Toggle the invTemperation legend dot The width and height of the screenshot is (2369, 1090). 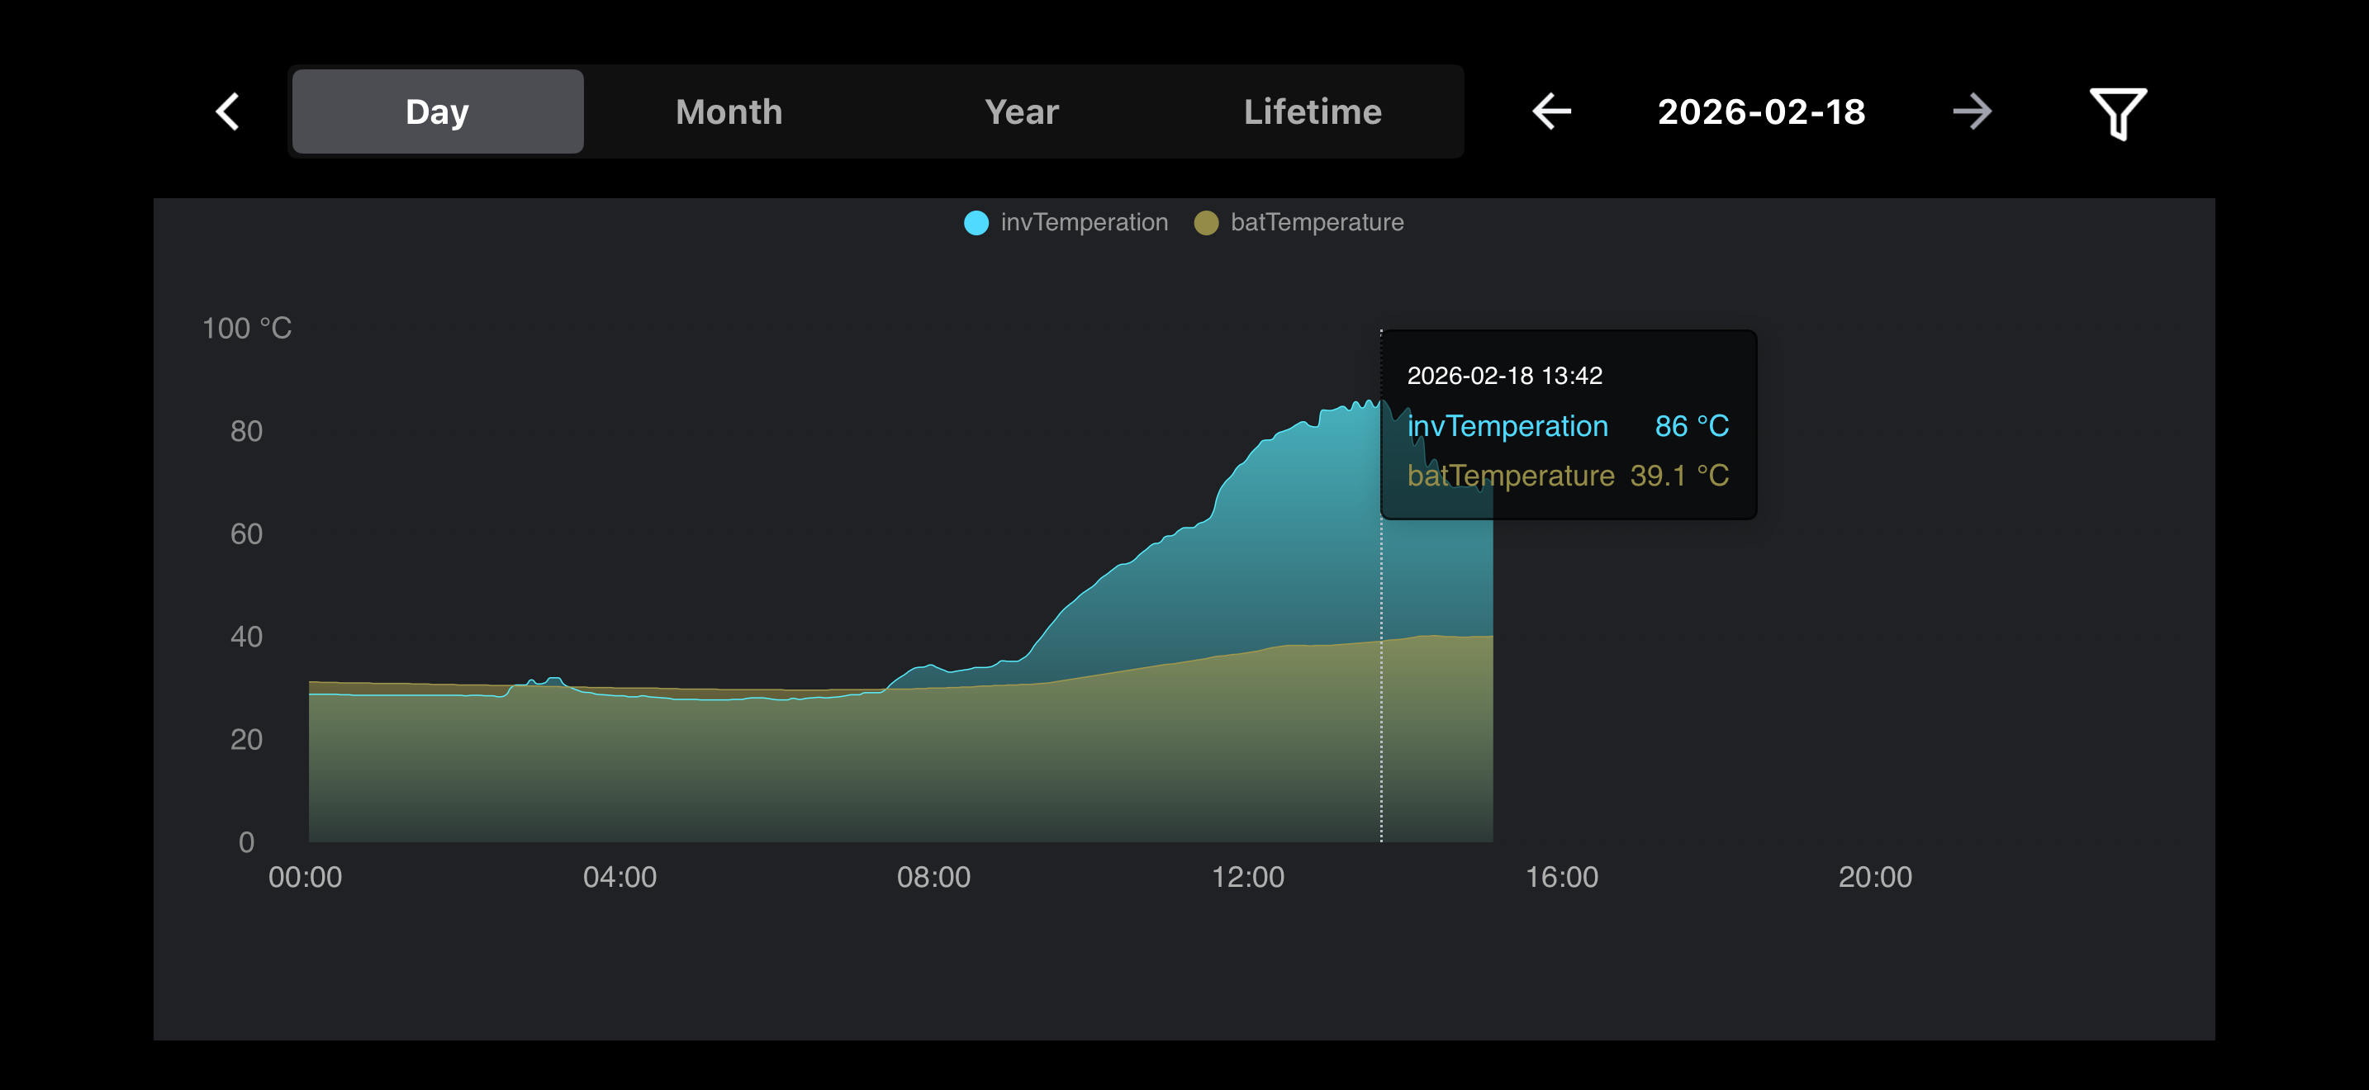(976, 222)
